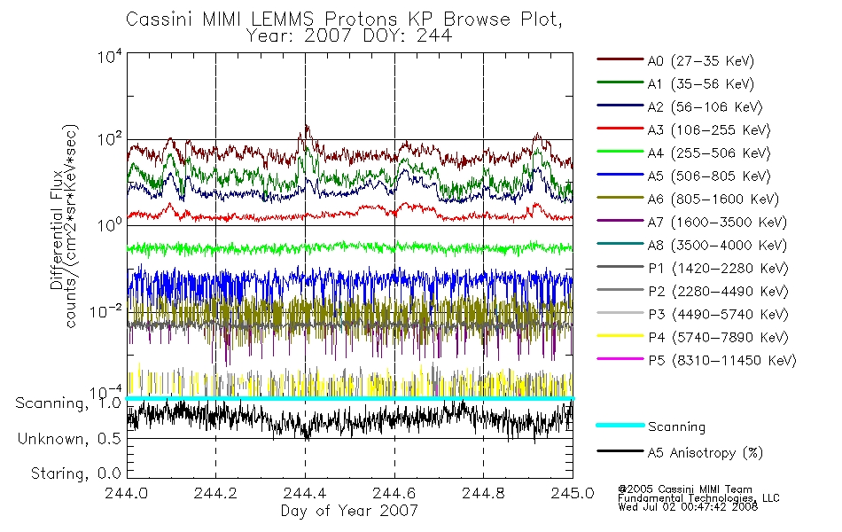Click the blue A5 legend line
Screen dimensions: 842x532
tap(620, 175)
